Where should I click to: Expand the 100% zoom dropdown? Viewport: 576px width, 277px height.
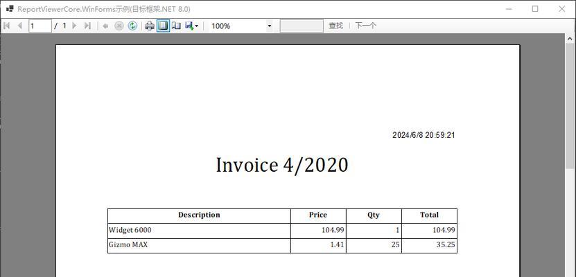tap(270, 26)
